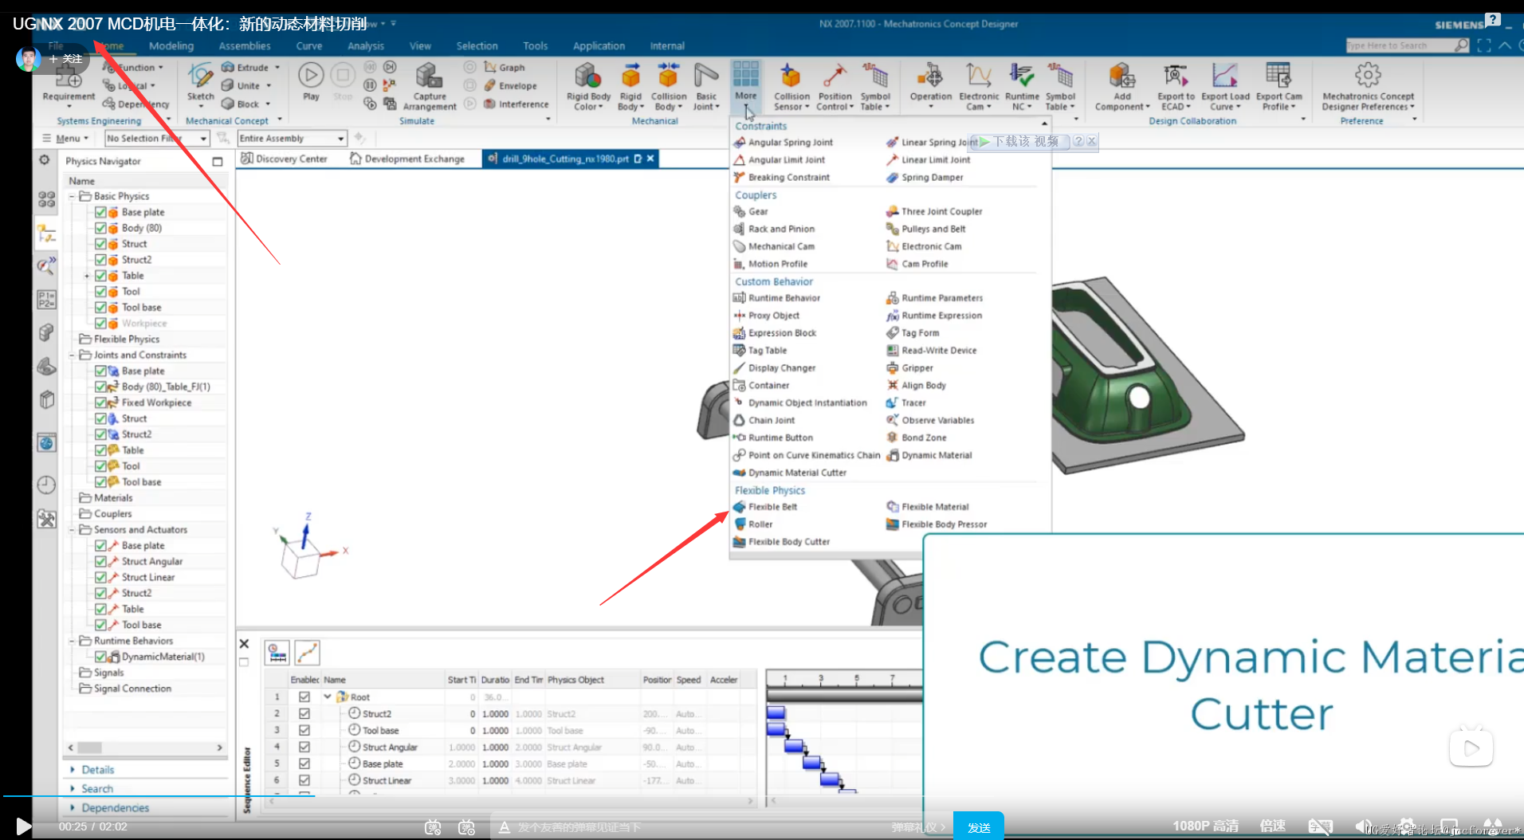Open Mechatronics Concept Designer Preferences
Image resolution: width=1524 pixels, height=840 pixels.
point(1368,86)
